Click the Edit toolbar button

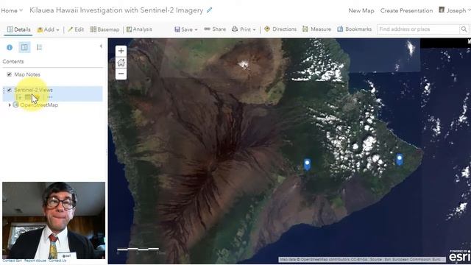(76, 29)
